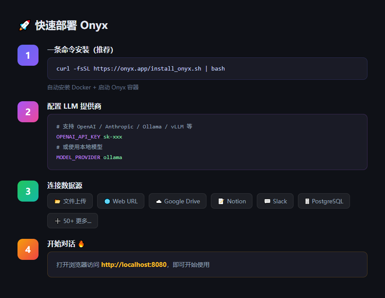Click the rocket icon beside the title
This screenshot has height=298, width=385.
coord(24,26)
